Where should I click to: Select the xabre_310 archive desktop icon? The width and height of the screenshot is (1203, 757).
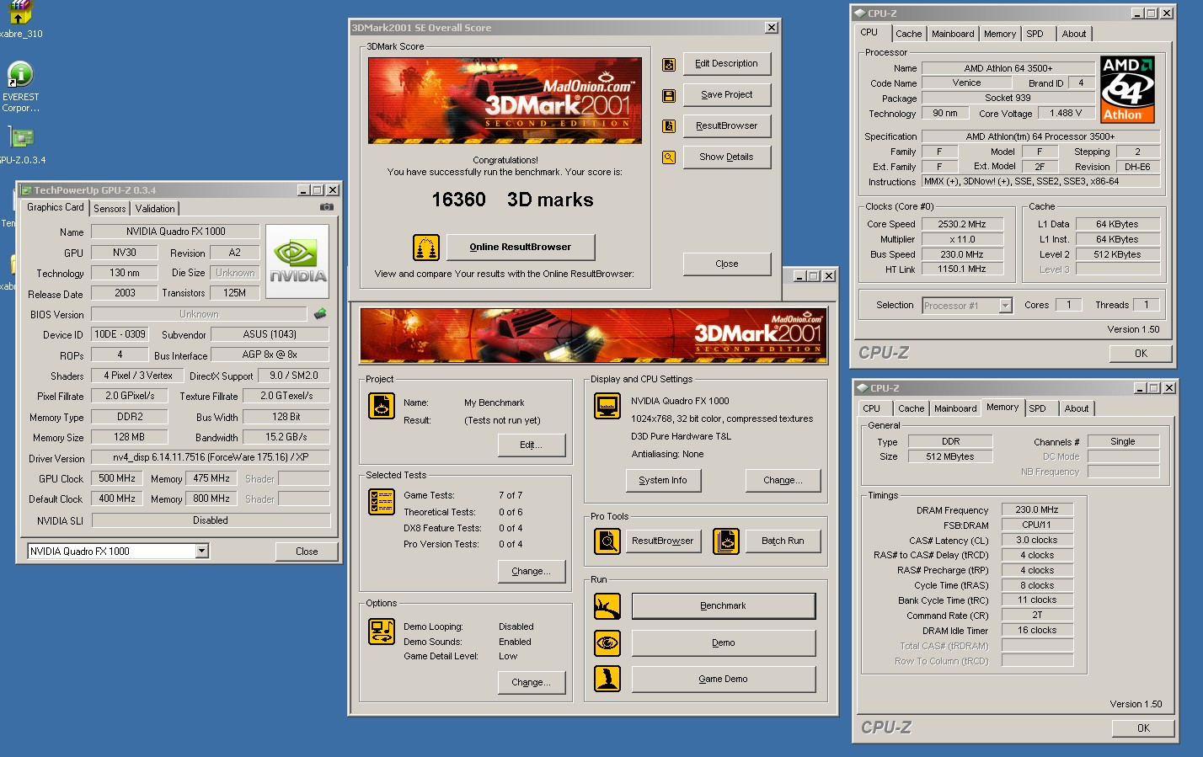click(x=20, y=20)
